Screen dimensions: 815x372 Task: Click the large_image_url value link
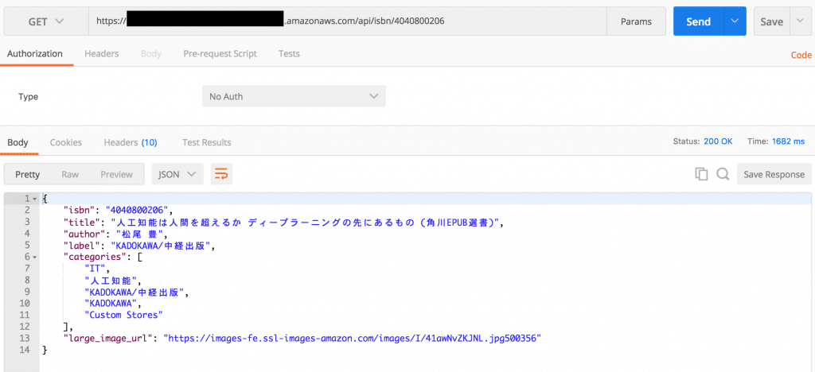coord(353,339)
